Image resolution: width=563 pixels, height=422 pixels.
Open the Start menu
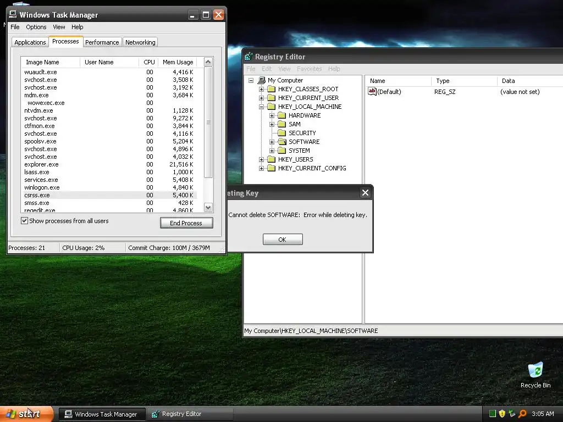point(26,414)
